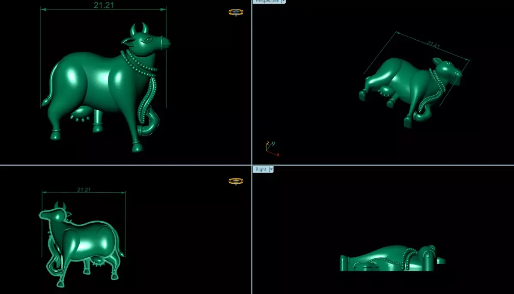Open the Perspective viewport dropdown arrow
This screenshot has width=514, height=294.
(284, 1)
